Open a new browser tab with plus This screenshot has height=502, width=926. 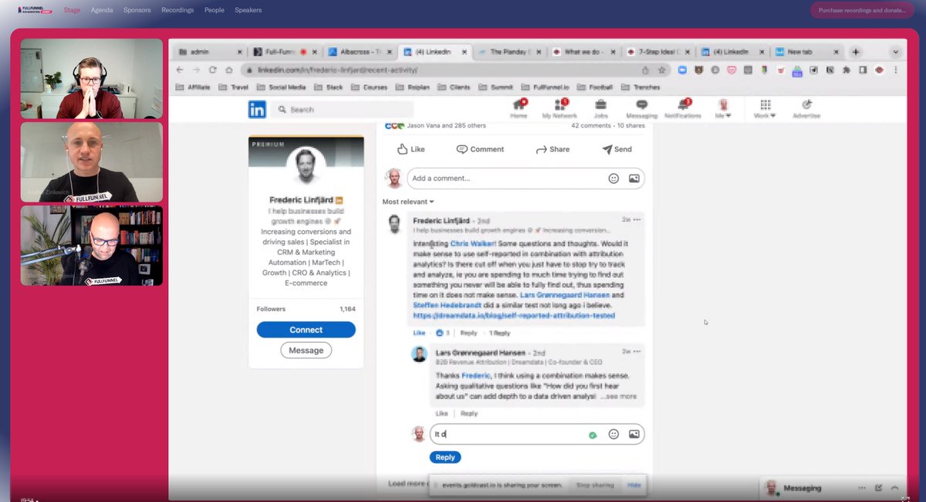click(x=856, y=52)
